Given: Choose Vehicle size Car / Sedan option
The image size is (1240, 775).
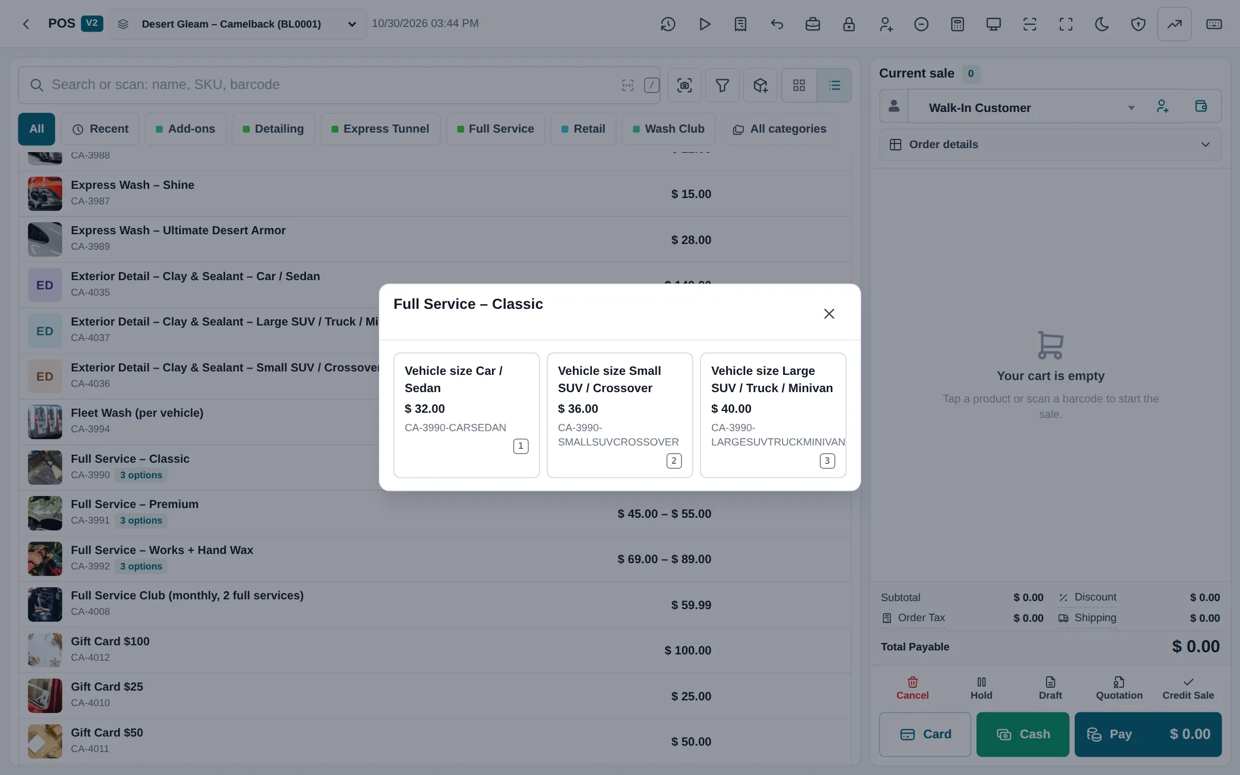Looking at the screenshot, I should click(466, 415).
